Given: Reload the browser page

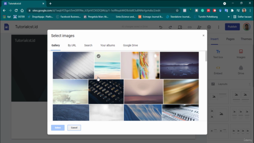Looking at the screenshot, I should tap(16, 11).
